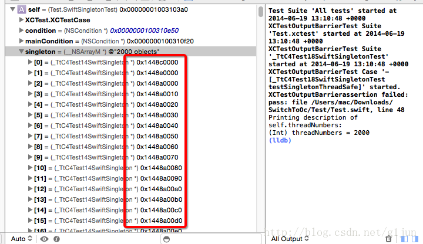Select the address value 0x1448a00d0
Screen dimensions: 423x244
[x=162, y=221]
